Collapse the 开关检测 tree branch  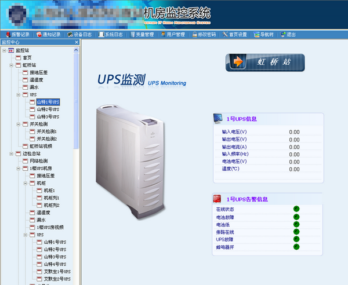tap(18, 124)
